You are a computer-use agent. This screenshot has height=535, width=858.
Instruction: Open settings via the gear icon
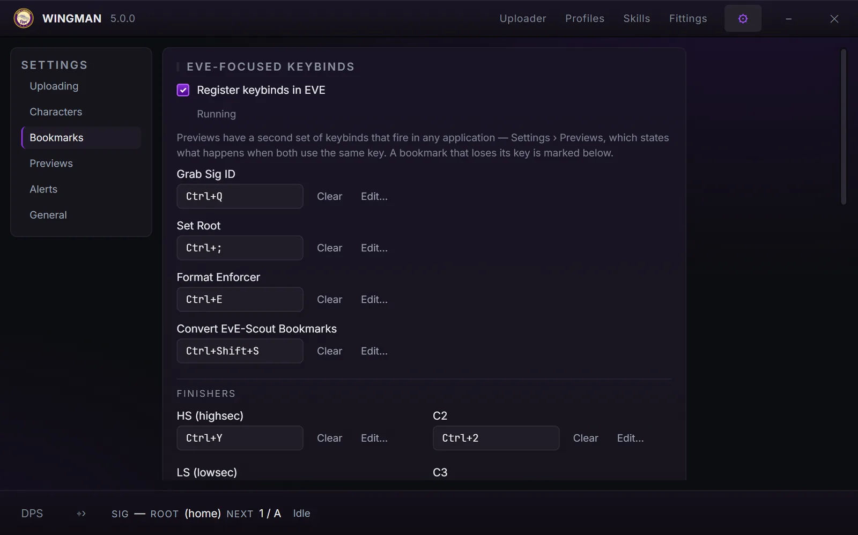pos(743,19)
